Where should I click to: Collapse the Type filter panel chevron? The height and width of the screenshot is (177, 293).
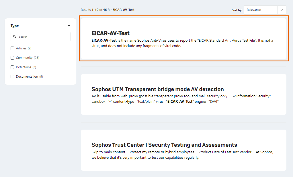69,26
